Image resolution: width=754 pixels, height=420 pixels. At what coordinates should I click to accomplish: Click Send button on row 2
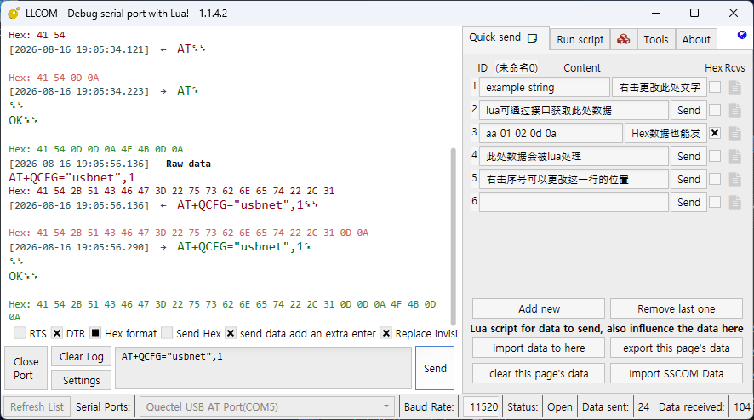pyautogui.click(x=688, y=110)
